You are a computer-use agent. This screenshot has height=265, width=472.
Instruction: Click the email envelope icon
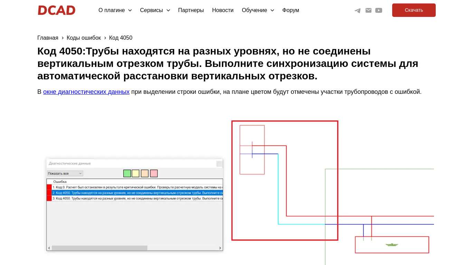368,10
